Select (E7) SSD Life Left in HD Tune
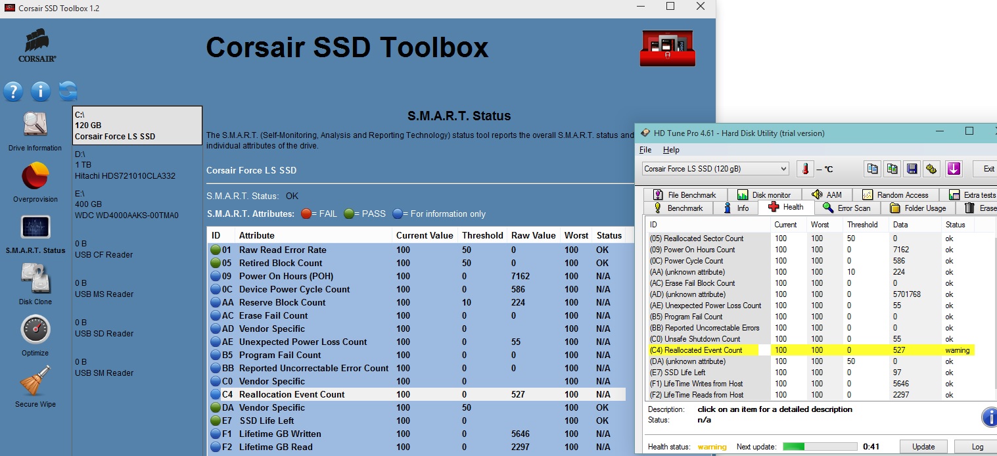997x456 pixels. coord(810,373)
